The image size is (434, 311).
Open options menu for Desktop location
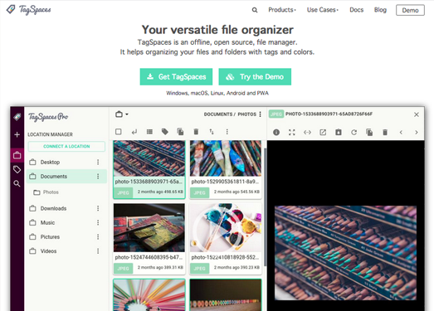click(x=98, y=163)
